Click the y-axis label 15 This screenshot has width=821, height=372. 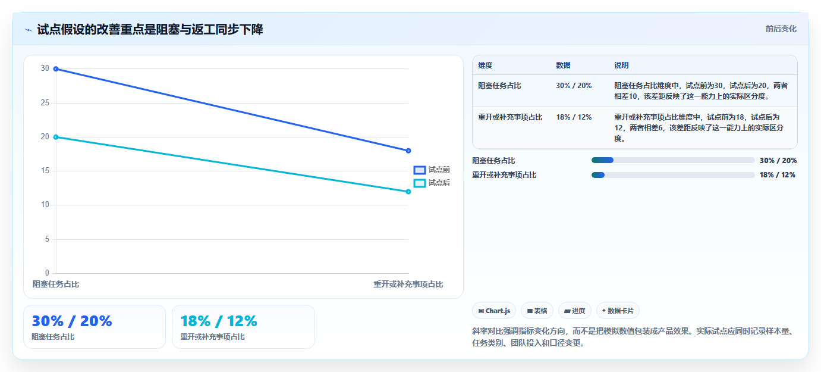coord(45,171)
